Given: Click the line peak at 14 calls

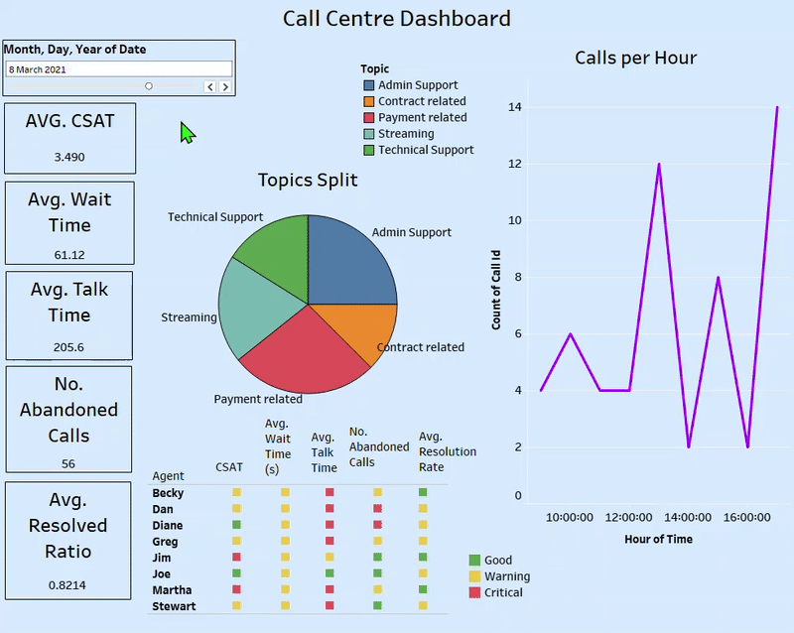Looking at the screenshot, I should pos(777,107).
